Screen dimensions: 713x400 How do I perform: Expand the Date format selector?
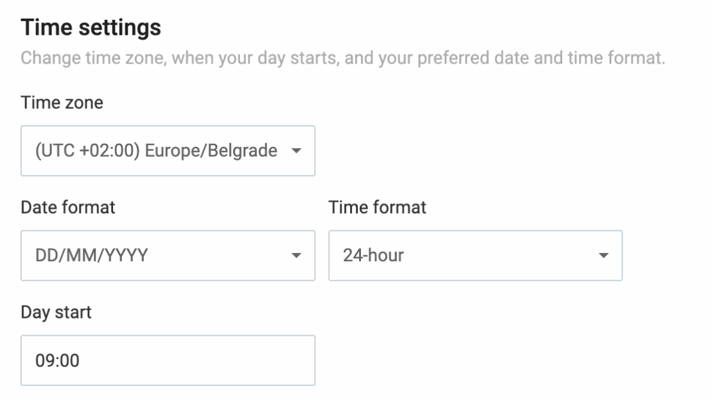point(167,255)
